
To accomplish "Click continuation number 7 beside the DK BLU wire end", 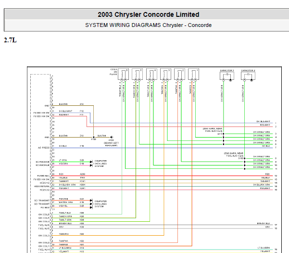I will tap(276, 148).
